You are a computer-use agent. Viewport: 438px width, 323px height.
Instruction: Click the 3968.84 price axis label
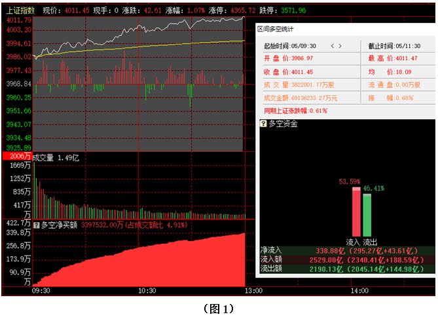tap(18, 84)
